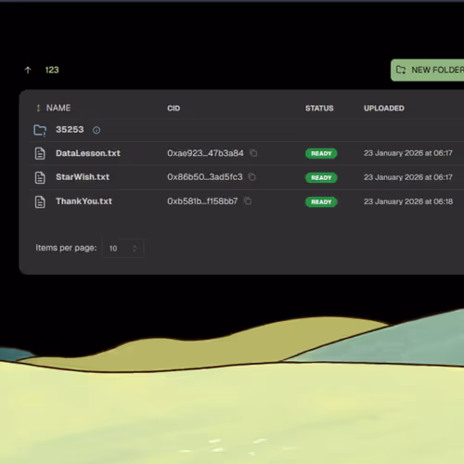Sort by the NAME column arrows
Viewport: 464px width, 464px height.
38,108
